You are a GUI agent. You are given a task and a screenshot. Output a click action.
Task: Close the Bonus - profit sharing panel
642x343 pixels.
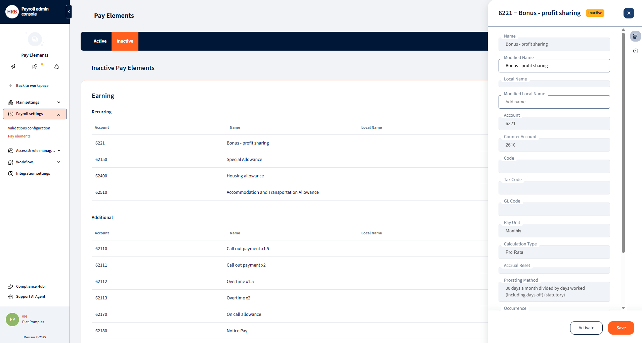[629, 13]
